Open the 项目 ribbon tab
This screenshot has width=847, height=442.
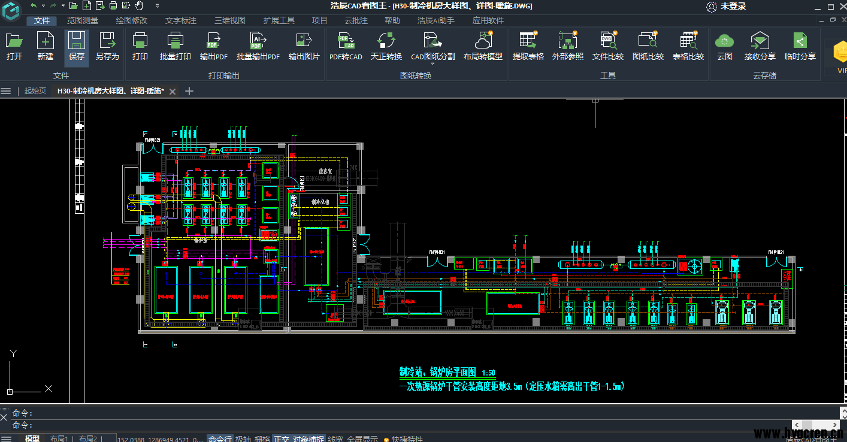(320, 20)
